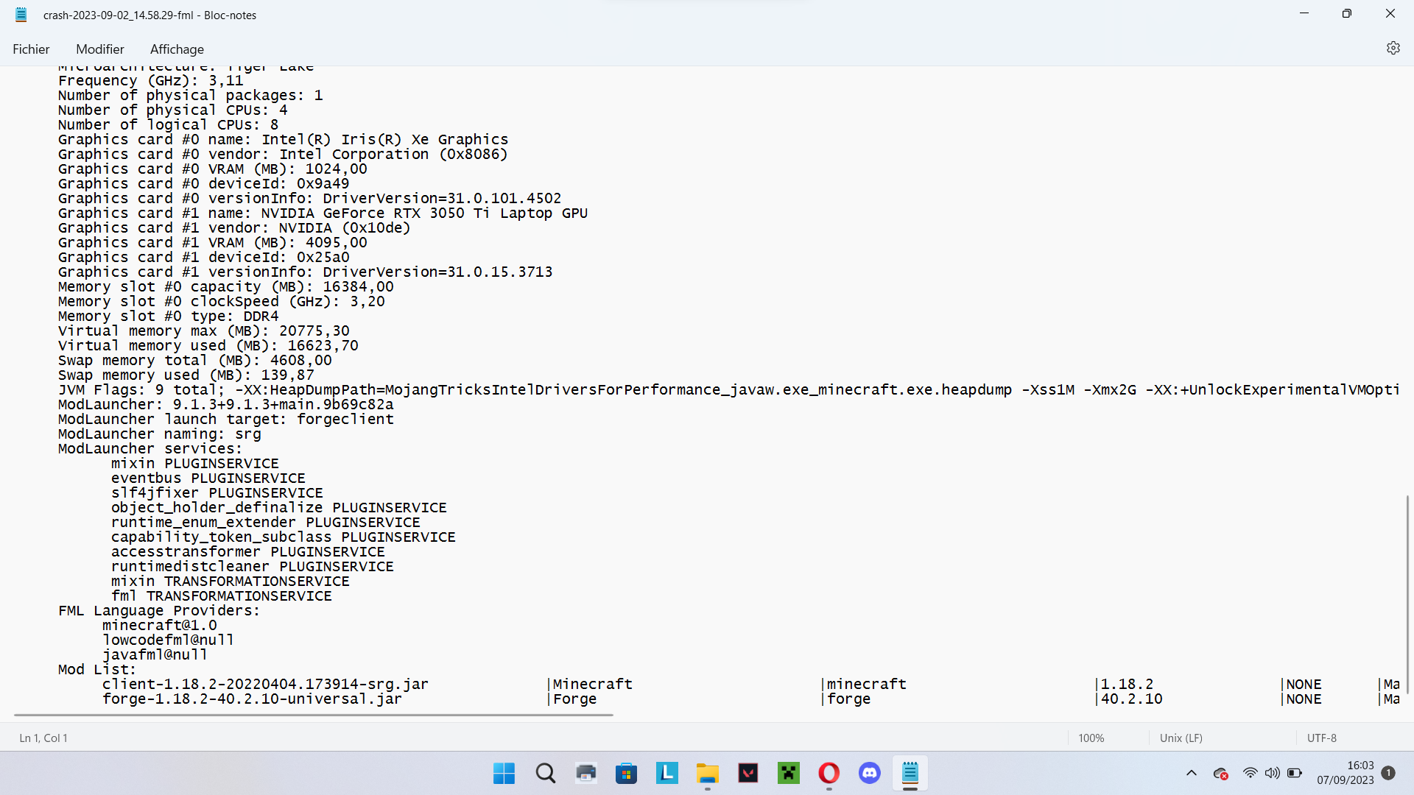Click the accesstransformer PLUGINSERVICE line
The image size is (1414, 795).
tap(248, 552)
